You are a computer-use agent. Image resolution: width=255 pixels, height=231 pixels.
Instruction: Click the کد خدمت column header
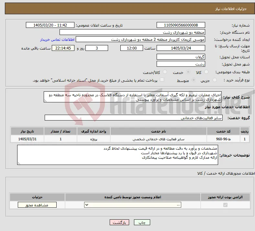pos(224,131)
